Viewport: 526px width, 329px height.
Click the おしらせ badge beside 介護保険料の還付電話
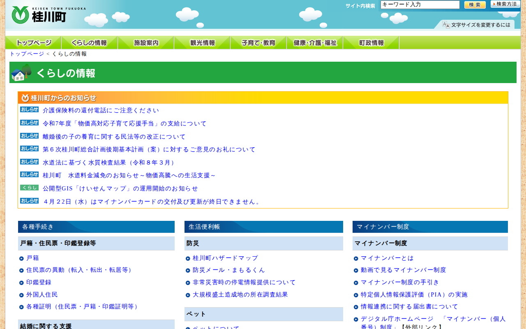pyautogui.click(x=29, y=110)
